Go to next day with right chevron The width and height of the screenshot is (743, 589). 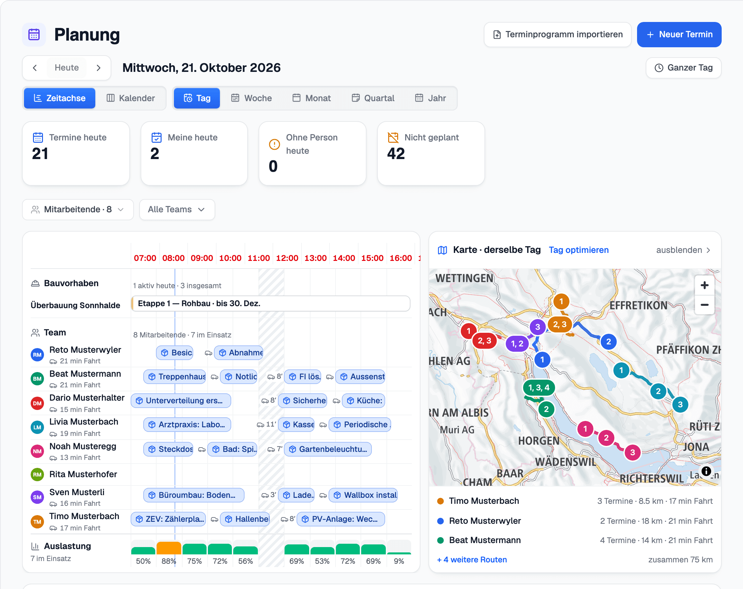(x=99, y=68)
